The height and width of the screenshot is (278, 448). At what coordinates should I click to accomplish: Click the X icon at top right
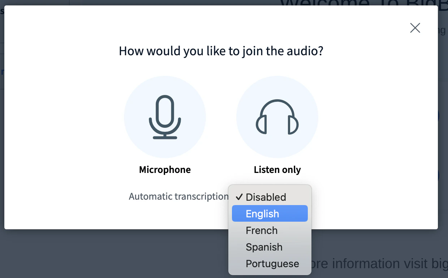(x=415, y=28)
